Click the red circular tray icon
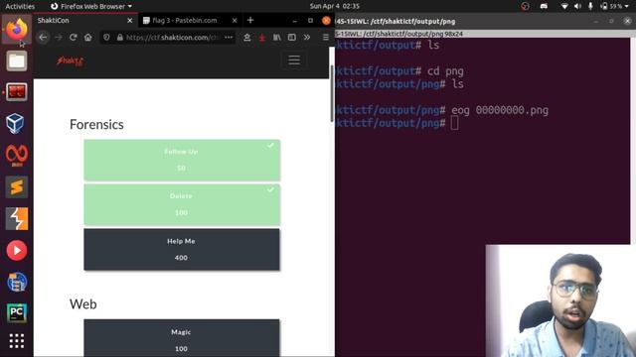This screenshot has height=357, width=636. 525,6
